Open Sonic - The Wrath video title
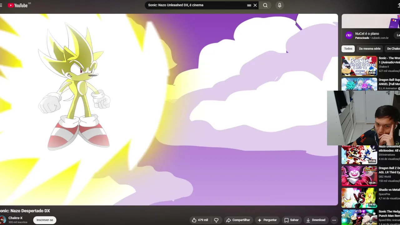This screenshot has width=400, height=225. tap(389, 60)
